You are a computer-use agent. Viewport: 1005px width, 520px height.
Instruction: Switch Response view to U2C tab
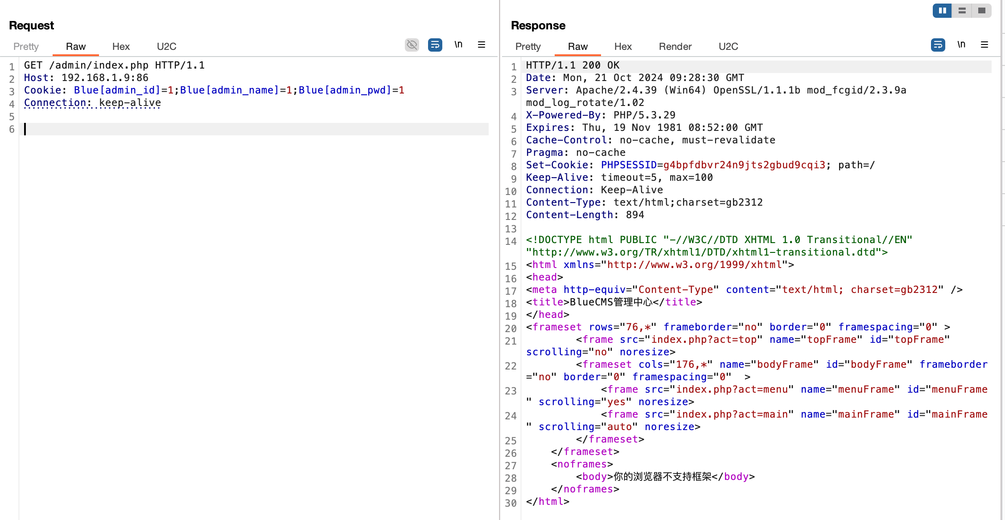click(x=729, y=46)
